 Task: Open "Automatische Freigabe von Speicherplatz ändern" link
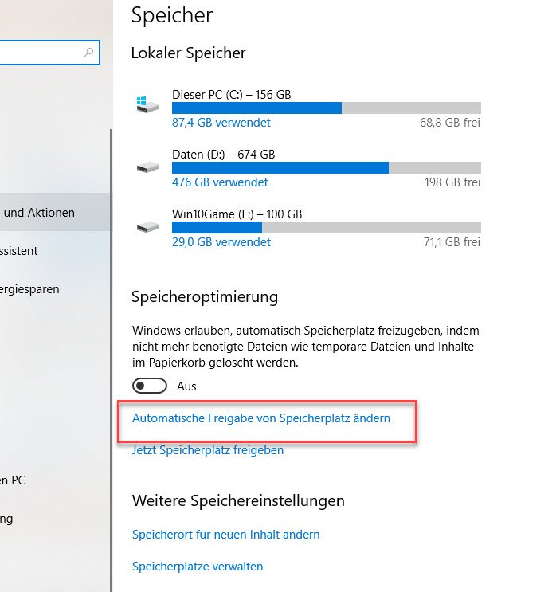[261, 418]
